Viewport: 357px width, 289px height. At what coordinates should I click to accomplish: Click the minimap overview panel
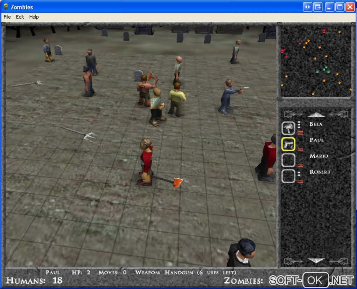(x=316, y=61)
